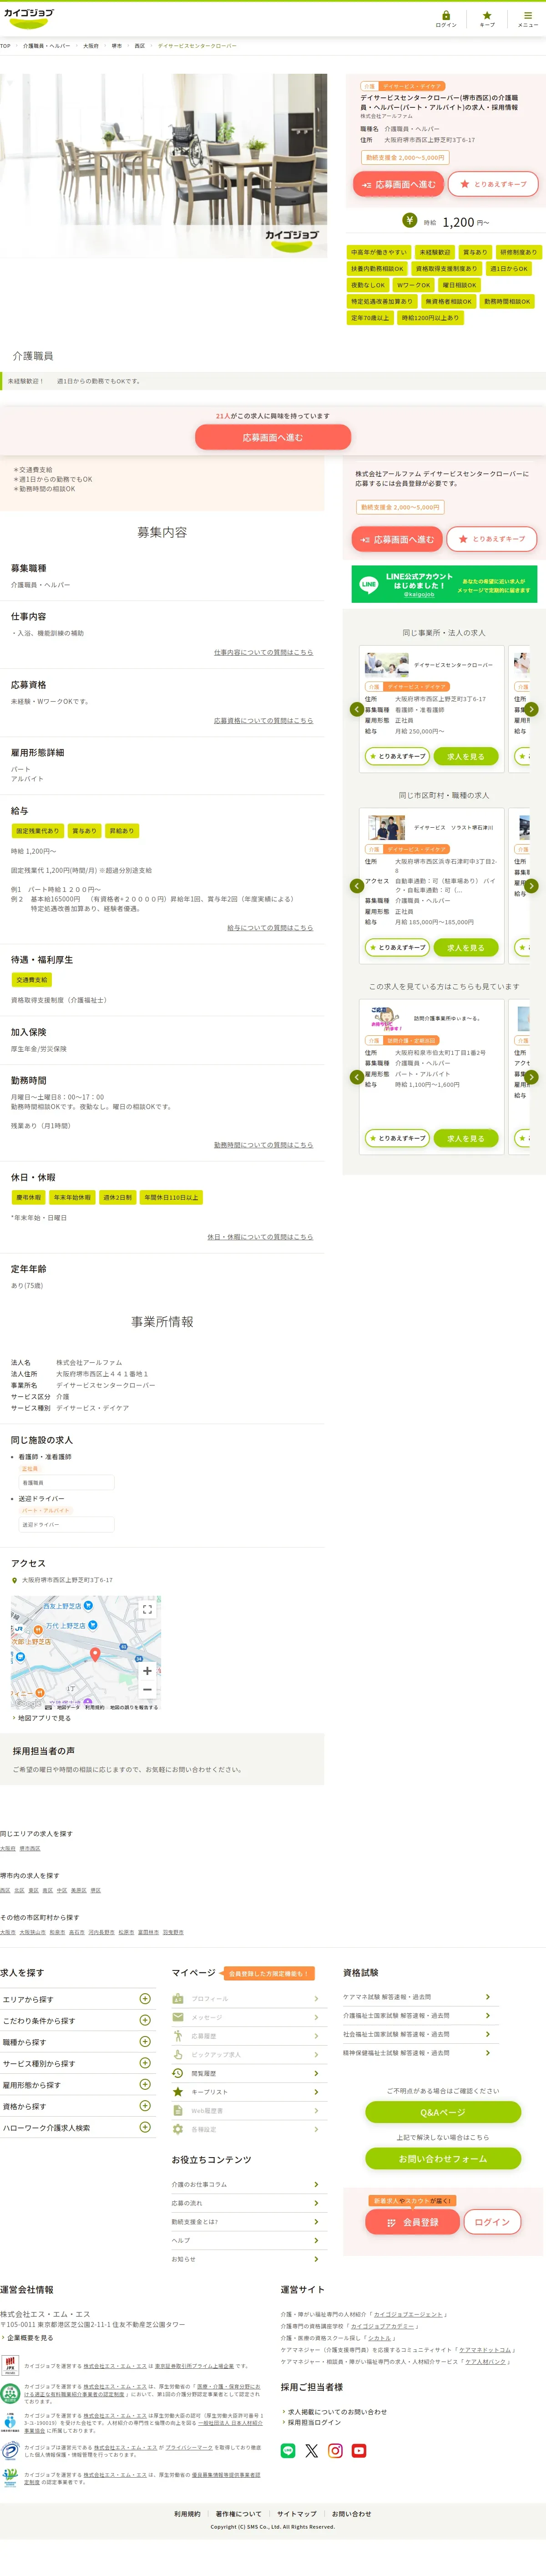Click 求人を見る on デイサービスセンタークローバー card

point(465,756)
